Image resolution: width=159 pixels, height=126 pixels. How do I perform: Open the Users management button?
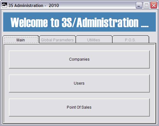coord(79,83)
